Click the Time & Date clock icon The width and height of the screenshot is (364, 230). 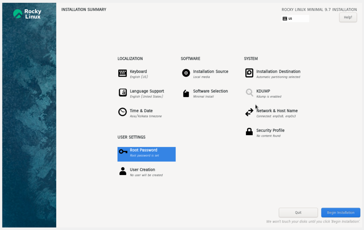122,112
